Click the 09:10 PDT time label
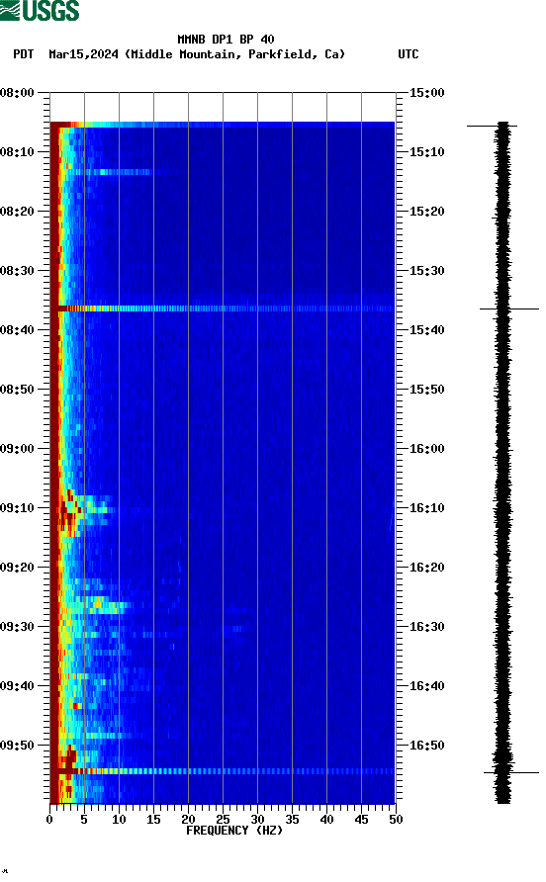The image size is (546, 882). click(17, 508)
